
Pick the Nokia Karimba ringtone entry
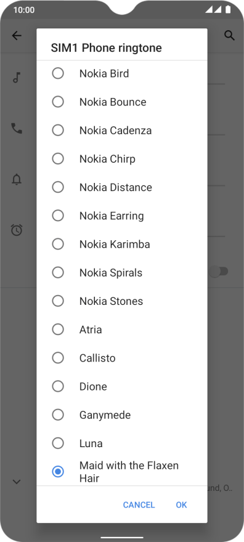click(122, 244)
